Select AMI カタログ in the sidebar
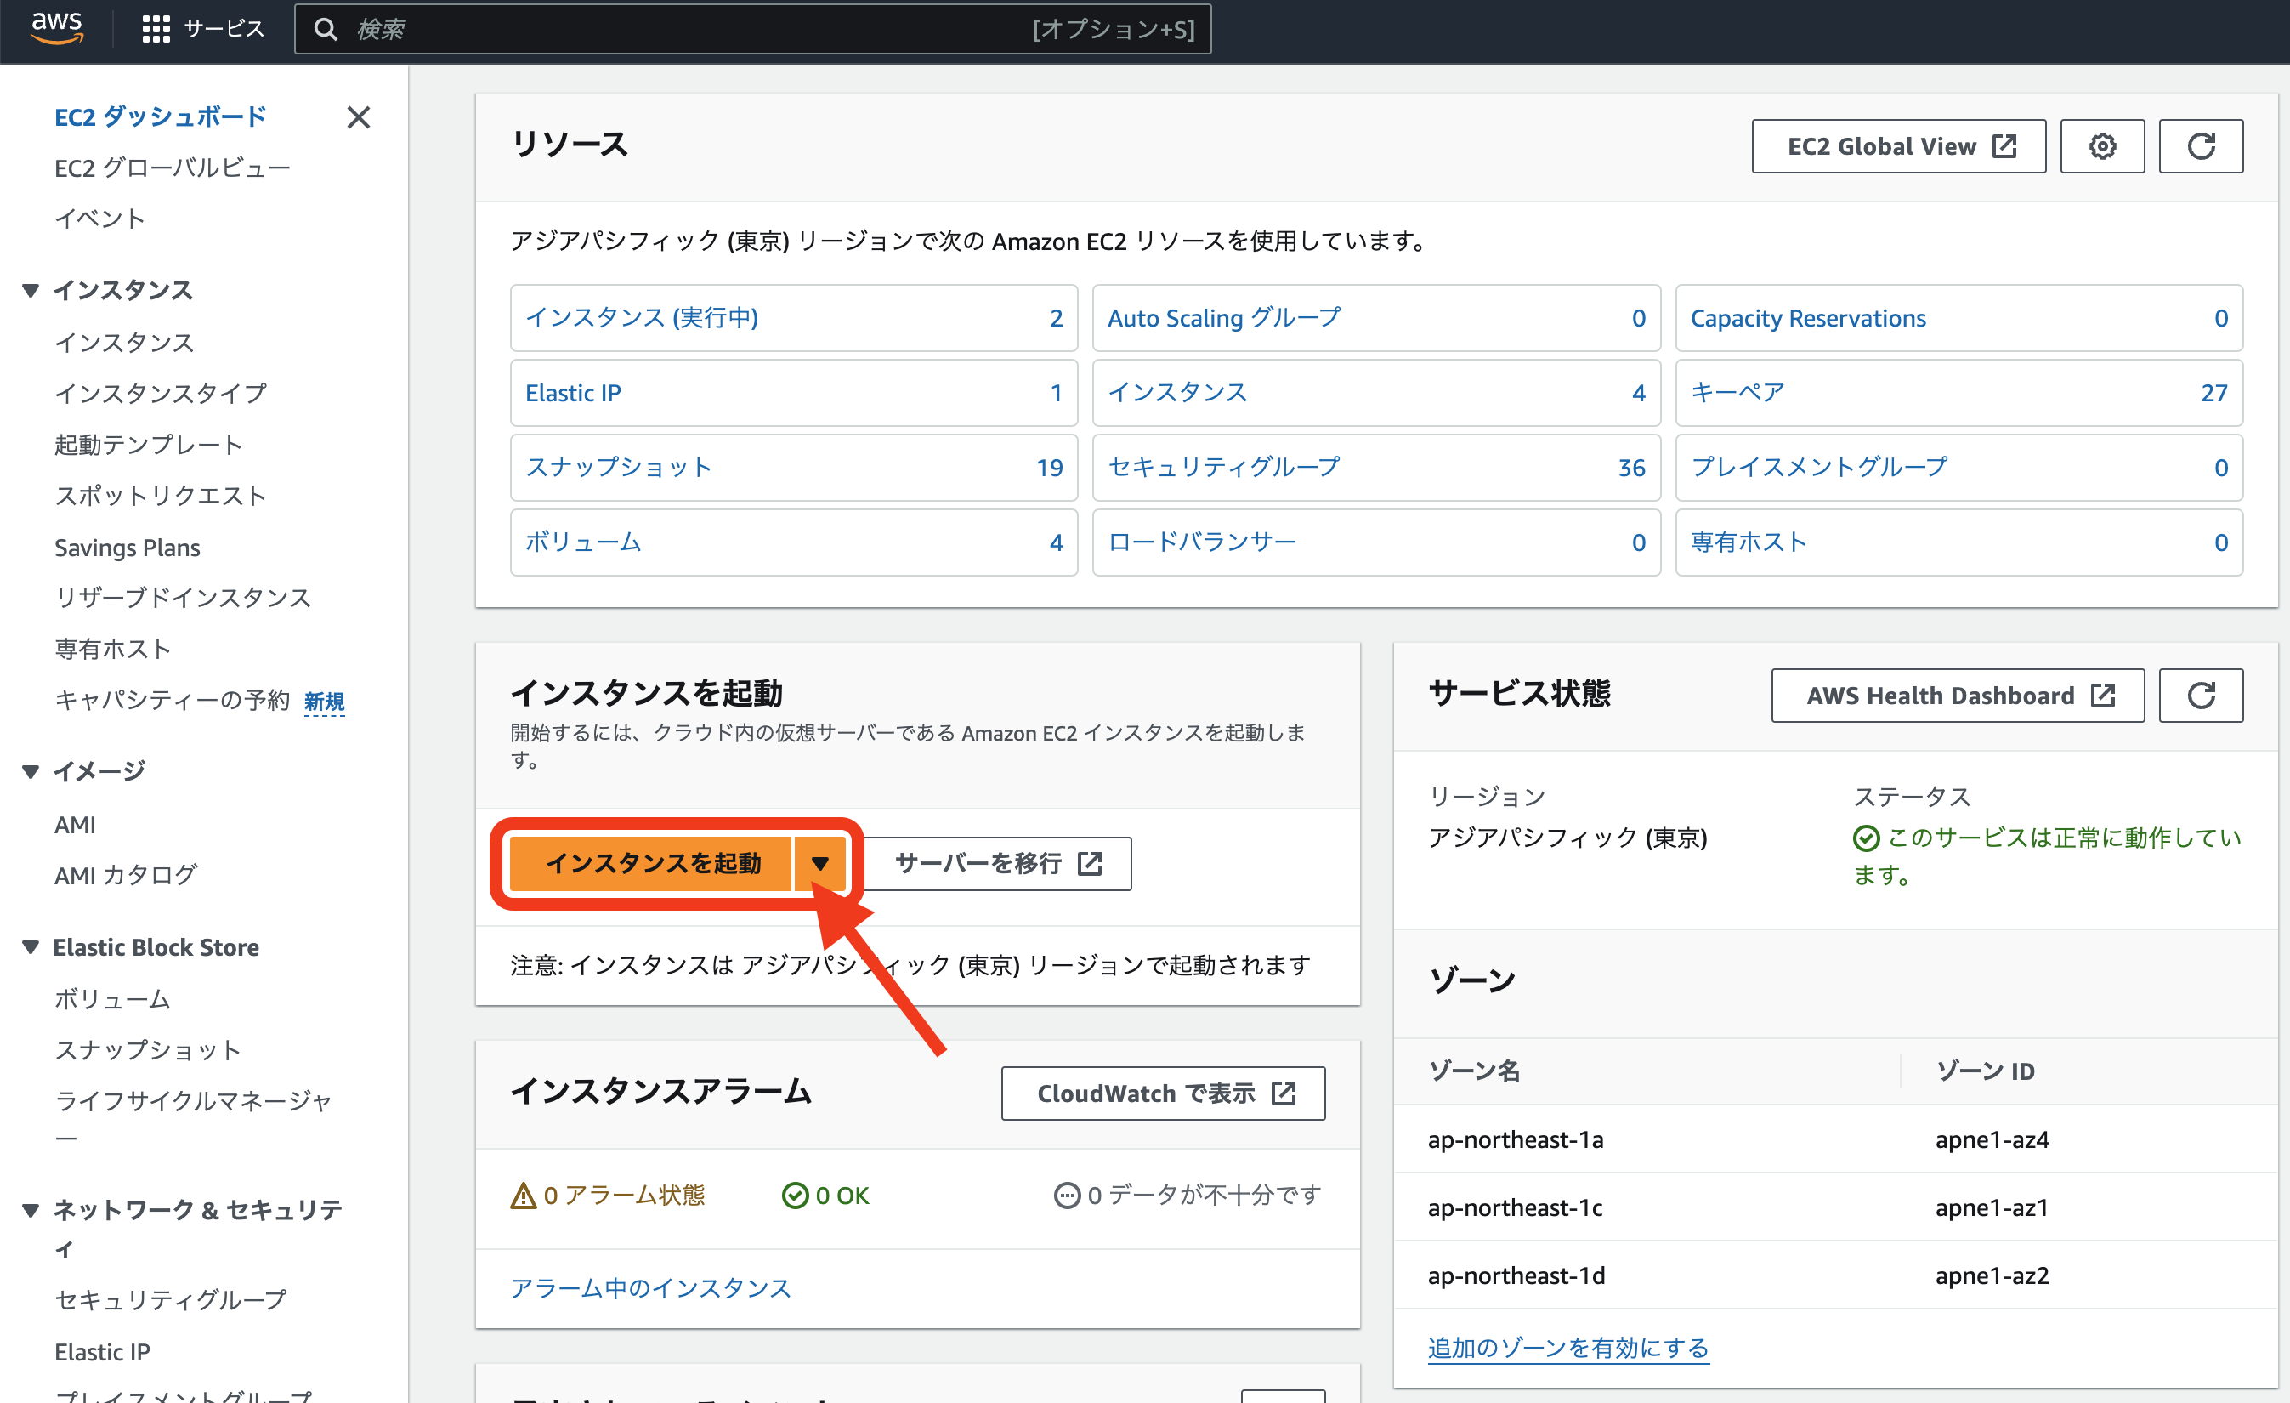 click(126, 875)
